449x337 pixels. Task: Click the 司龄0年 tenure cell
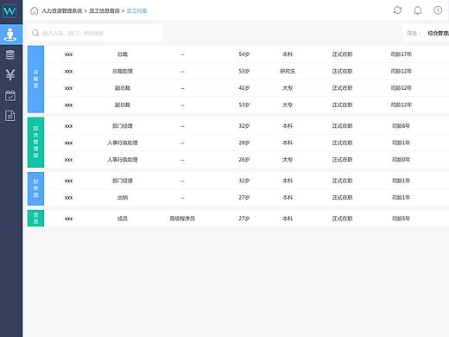pos(402,160)
